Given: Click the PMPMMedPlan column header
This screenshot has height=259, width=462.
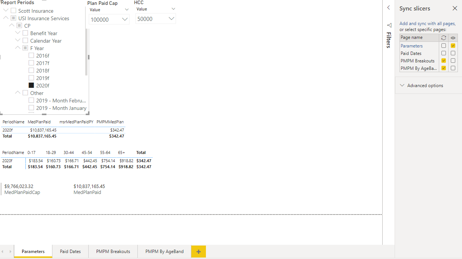Looking at the screenshot, I should point(110,122).
